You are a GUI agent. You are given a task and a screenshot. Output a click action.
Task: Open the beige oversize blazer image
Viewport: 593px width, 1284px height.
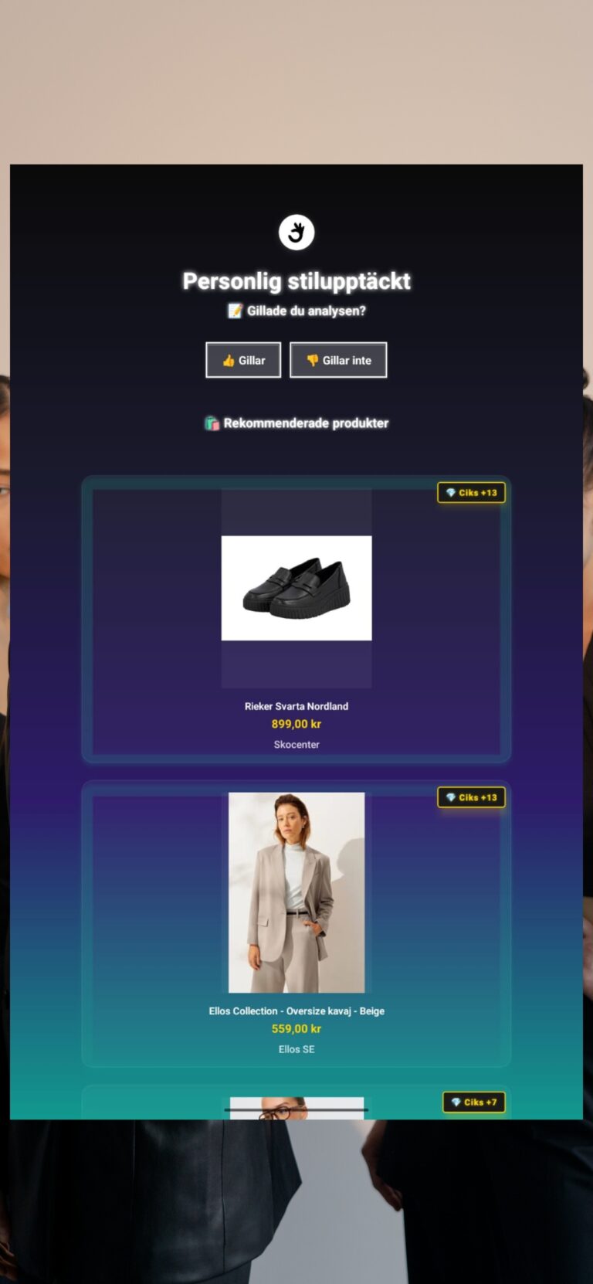point(296,892)
